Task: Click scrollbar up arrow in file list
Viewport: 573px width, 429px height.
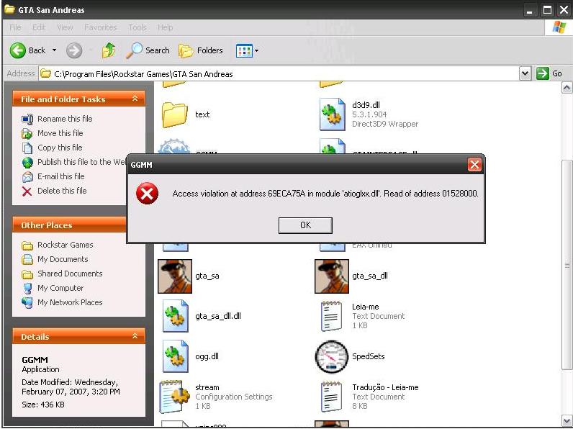Action: pyautogui.click(x=567, y=88)
